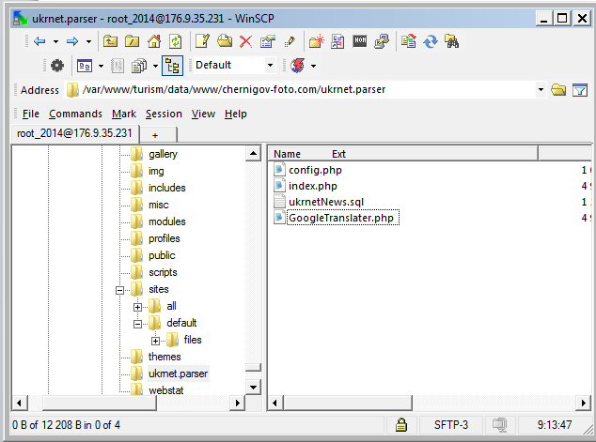The width and height of the screenshot is (596, 442).
Task: Open the File menu
Action: pos(31,114)
